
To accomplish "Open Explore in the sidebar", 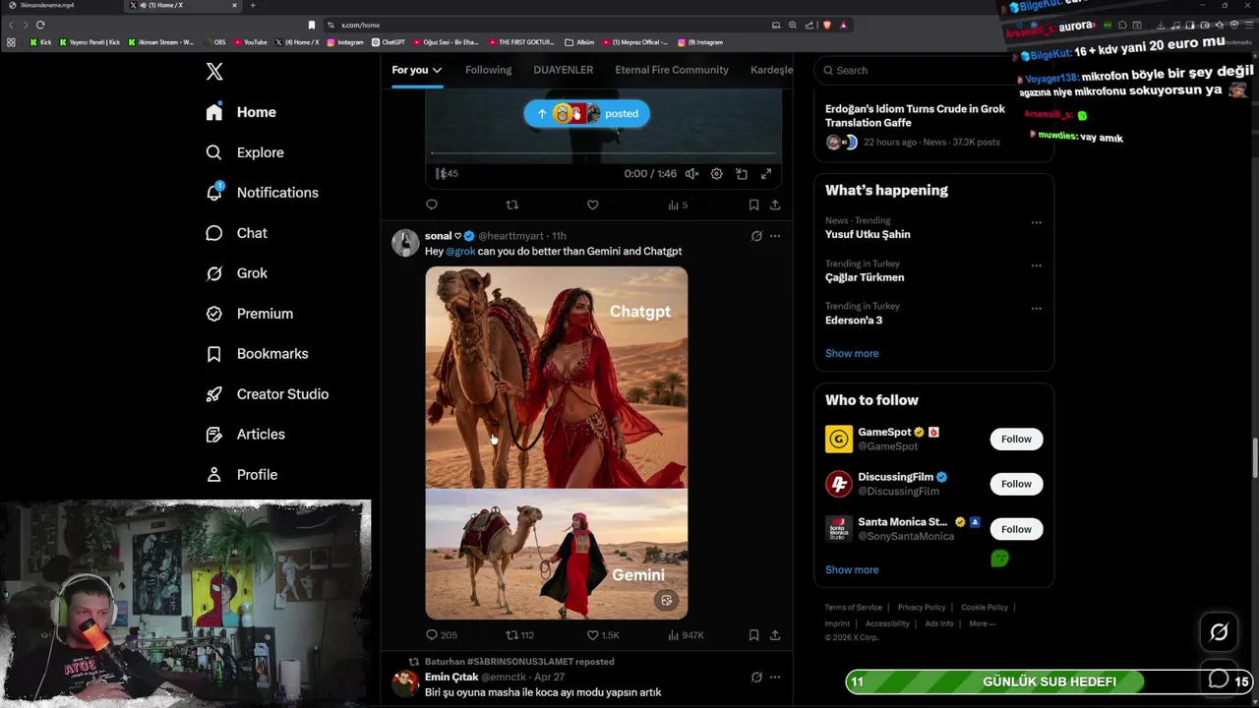I will (x=245, y=152).
